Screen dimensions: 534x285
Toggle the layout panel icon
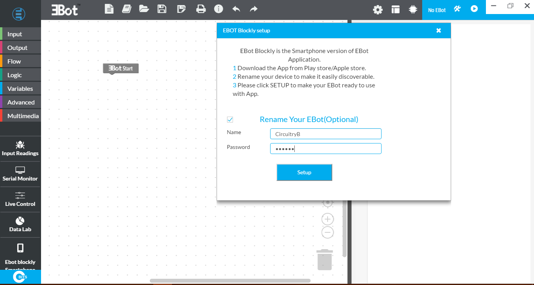pos(396,10)
